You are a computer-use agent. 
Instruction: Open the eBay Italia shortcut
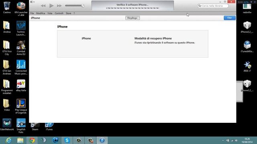pyautogui.click(x=21, y=86)
